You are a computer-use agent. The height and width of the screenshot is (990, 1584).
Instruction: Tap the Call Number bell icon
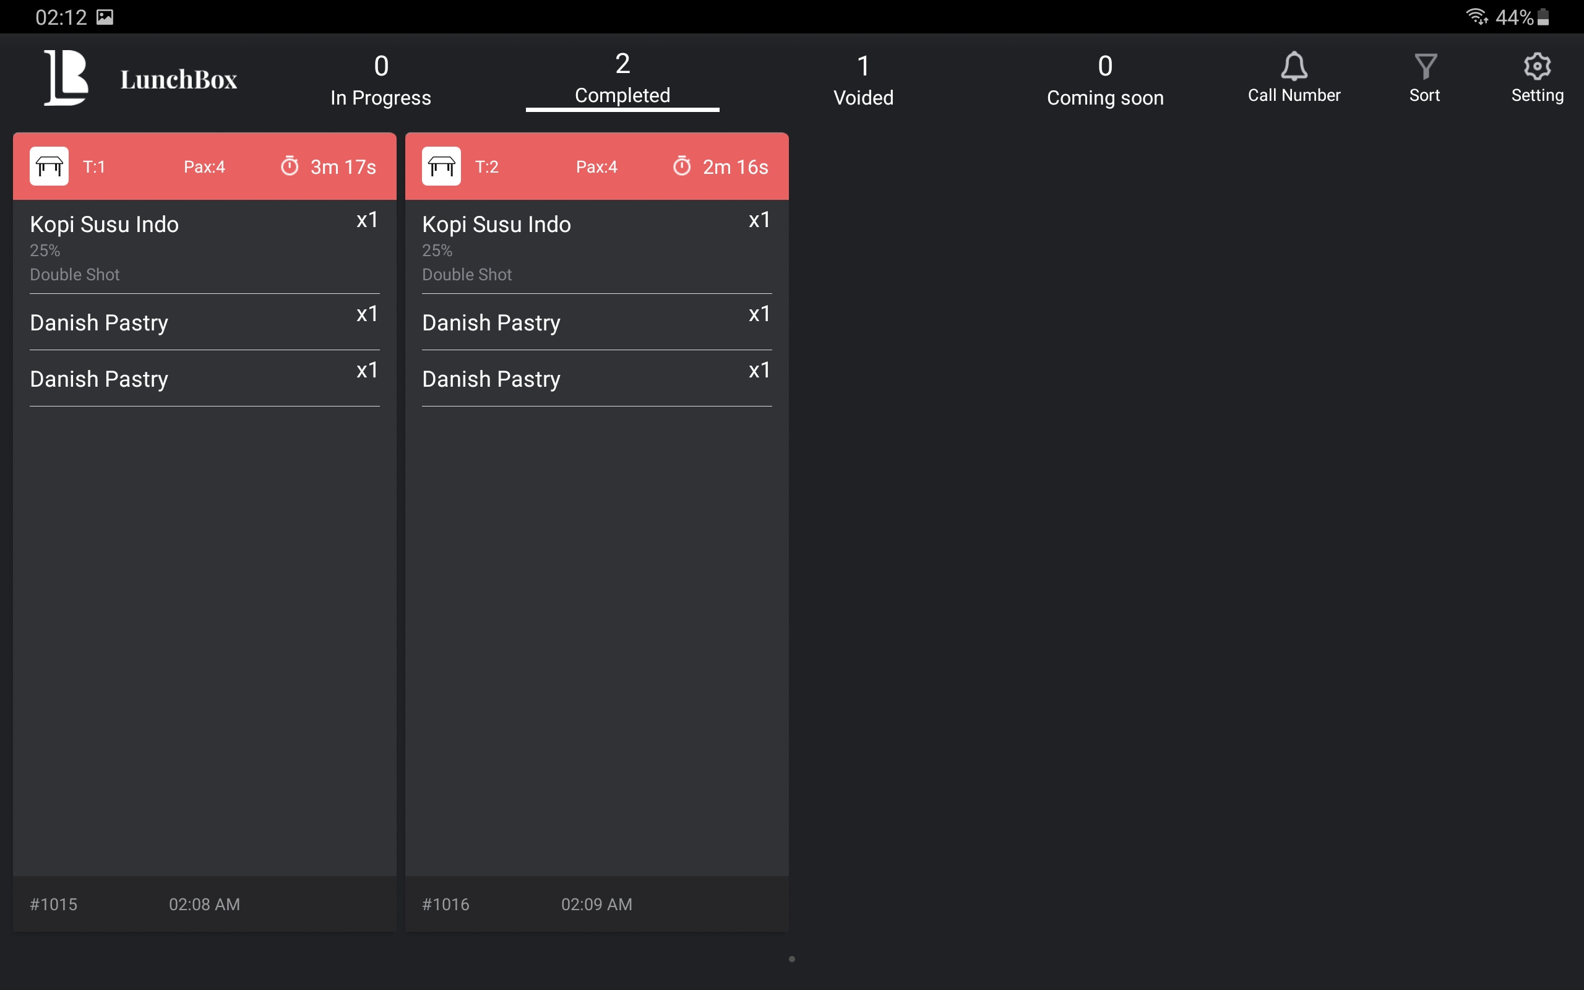pos(1293,66)
